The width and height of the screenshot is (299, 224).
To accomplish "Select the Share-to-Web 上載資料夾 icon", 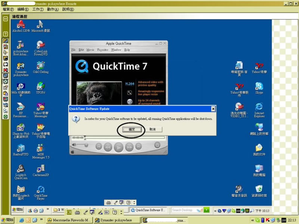I will pyautogui.click(x=21, y=131).
